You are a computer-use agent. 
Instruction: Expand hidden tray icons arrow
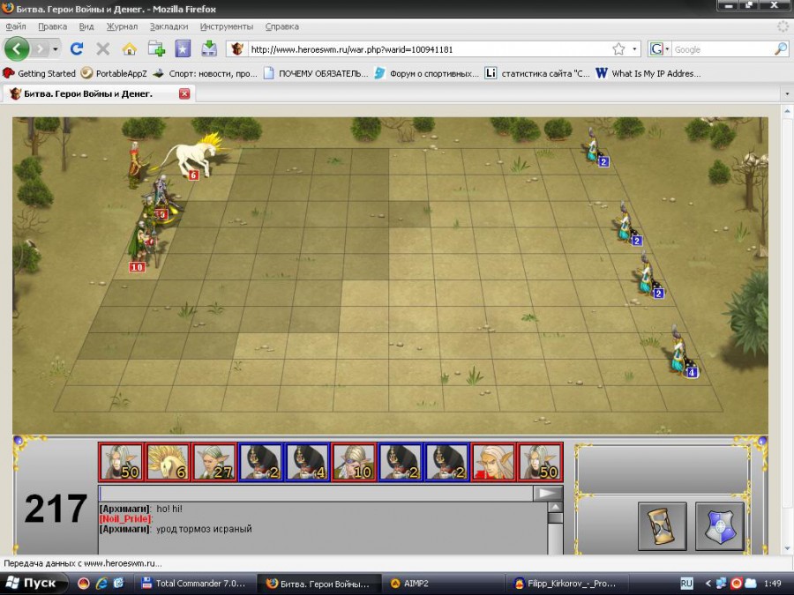click(x=708, y=584)
